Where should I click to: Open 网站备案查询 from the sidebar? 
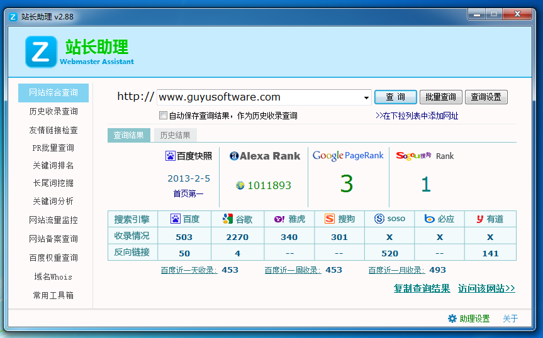click(53, 239)
